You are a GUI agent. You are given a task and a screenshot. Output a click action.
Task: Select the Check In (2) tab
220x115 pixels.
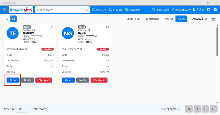coord(133,19)
